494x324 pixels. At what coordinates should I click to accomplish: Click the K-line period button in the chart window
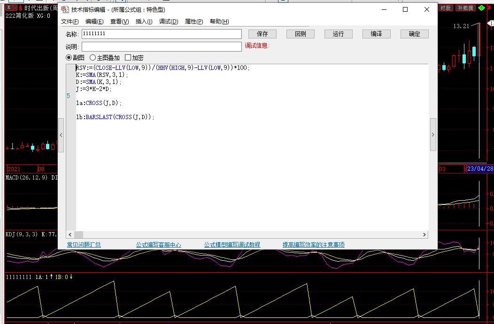[9, 8]
